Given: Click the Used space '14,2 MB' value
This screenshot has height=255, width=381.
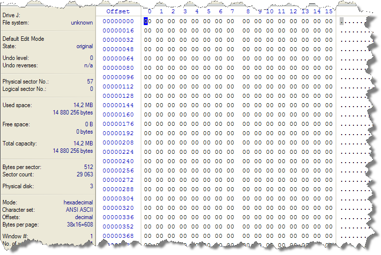Looking at the screenshot, I should [83, 105].
